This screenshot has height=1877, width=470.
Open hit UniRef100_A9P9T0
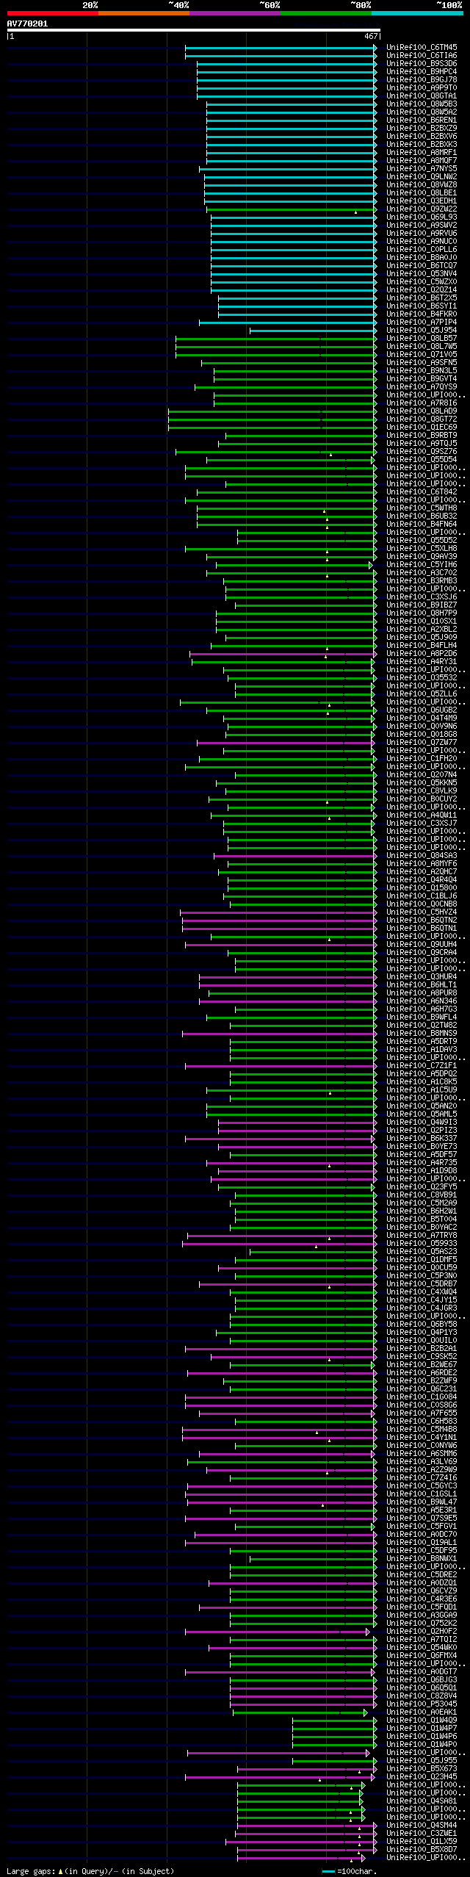422,88
